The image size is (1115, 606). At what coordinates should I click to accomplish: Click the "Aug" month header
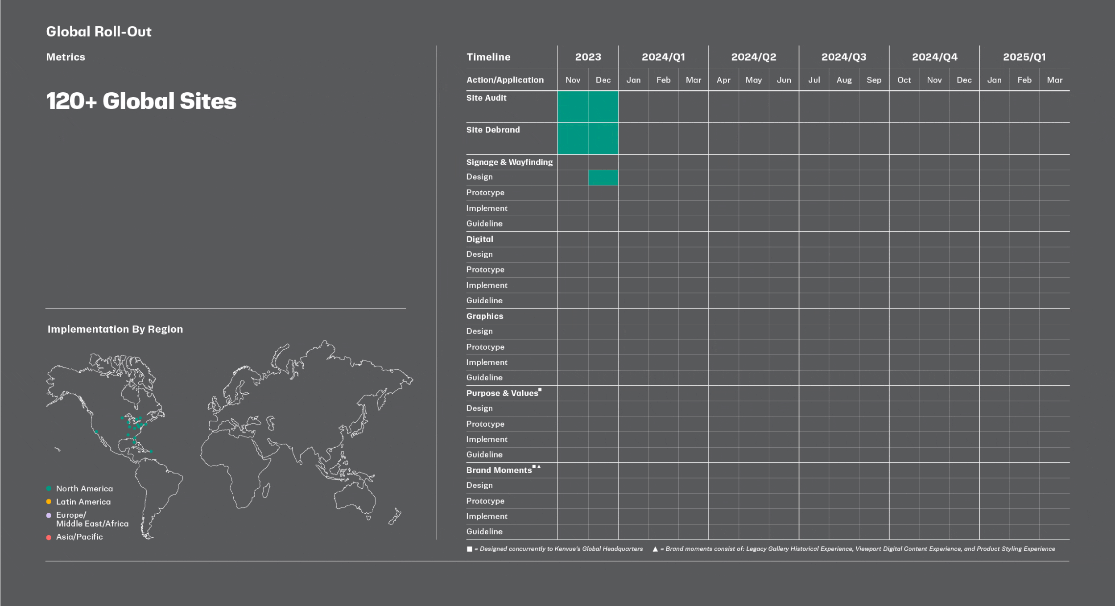(844, 80)
